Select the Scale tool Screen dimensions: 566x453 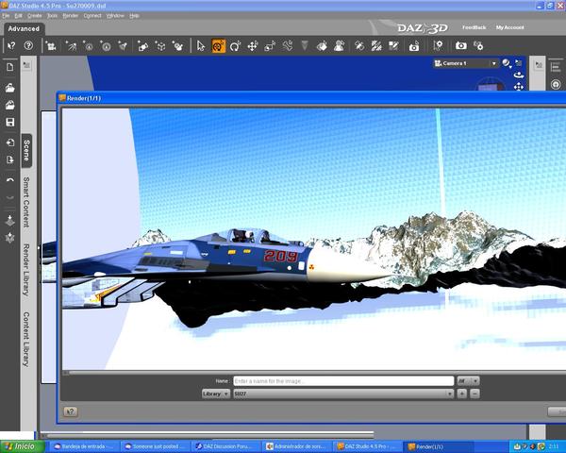click(270, 46)
